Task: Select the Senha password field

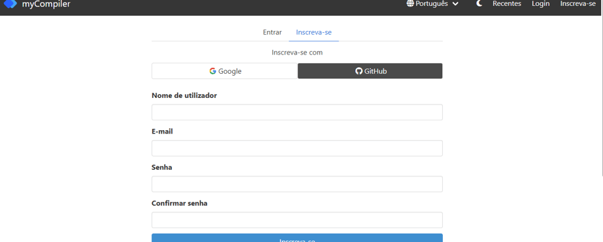Action: 297,184
